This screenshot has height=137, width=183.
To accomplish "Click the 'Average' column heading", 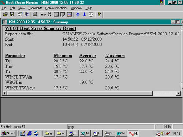I will click(87, 56).
